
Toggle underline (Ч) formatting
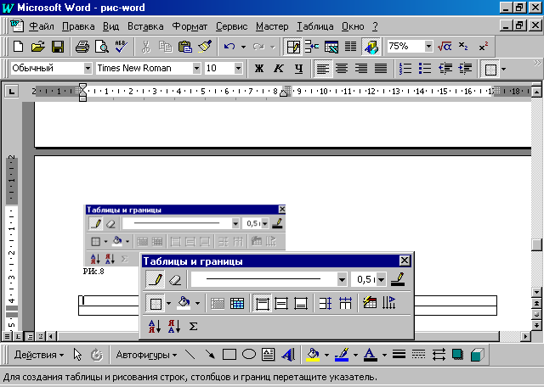298,68
